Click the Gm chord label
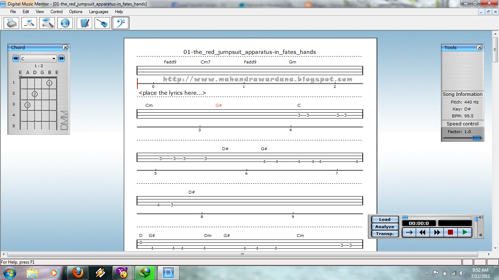The width and height of the screenshot is (499, 280). tap(293, 62)
